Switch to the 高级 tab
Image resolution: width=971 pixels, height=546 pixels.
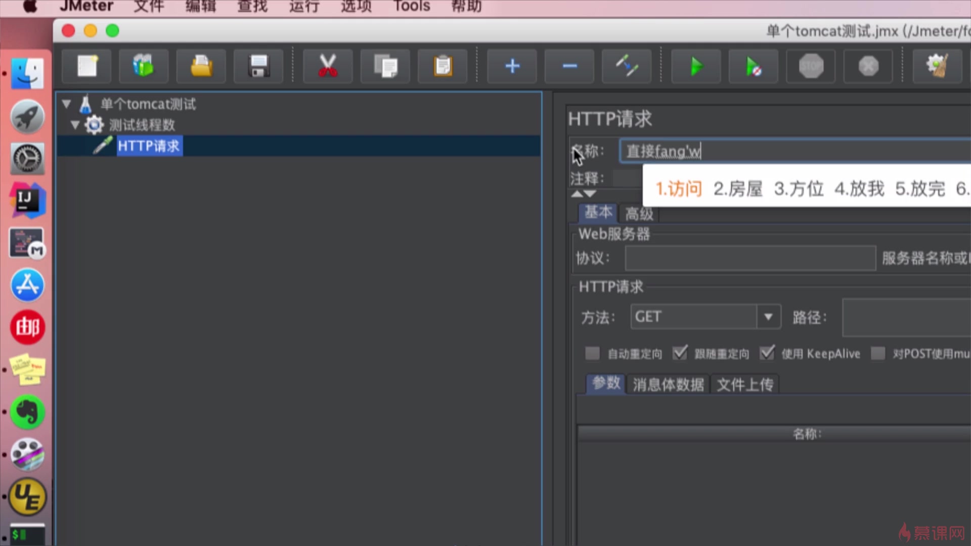639,214
